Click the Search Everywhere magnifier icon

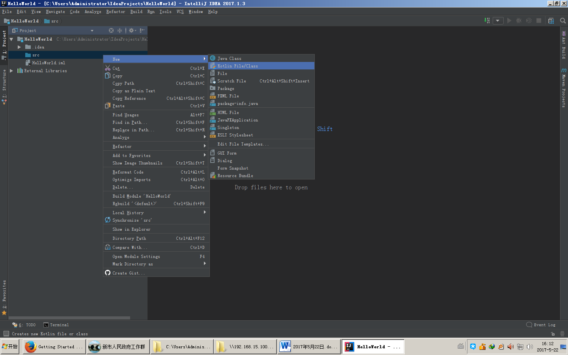(x=563, y=21)
